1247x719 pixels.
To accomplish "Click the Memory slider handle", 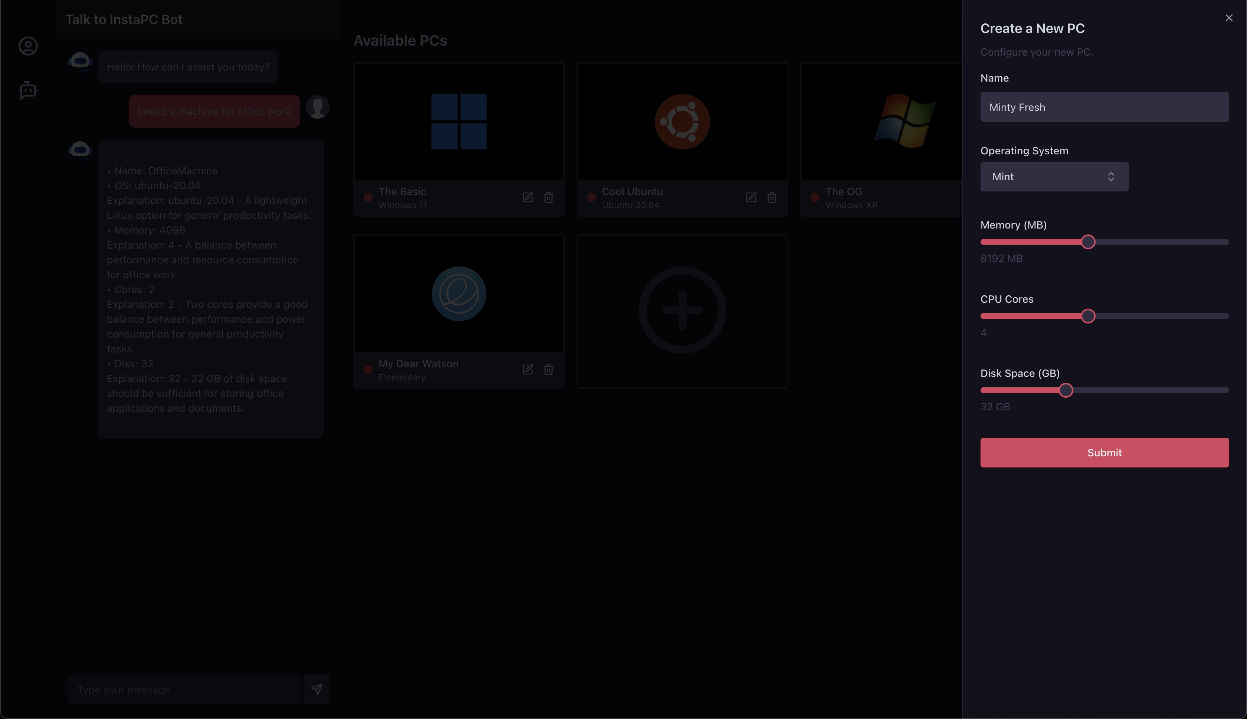I will click(1088, 242).
